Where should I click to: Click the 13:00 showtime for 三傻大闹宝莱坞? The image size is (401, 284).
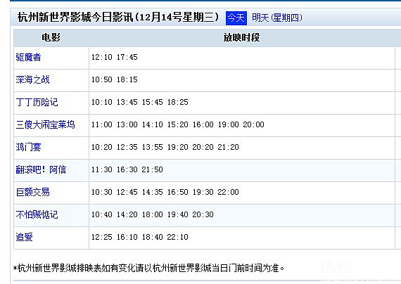coord(127,124)
